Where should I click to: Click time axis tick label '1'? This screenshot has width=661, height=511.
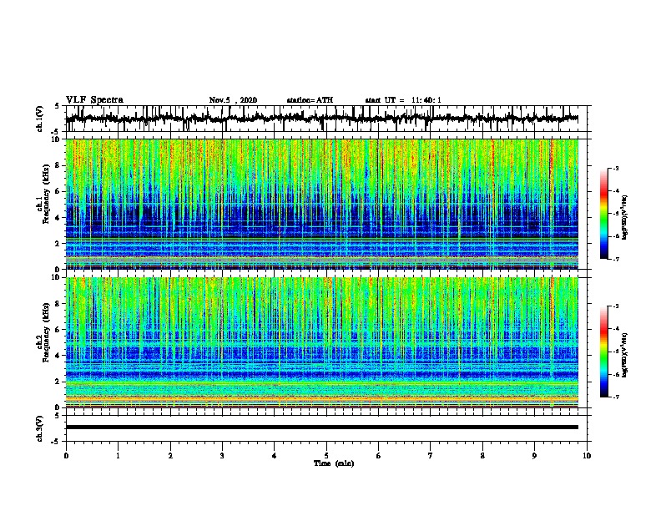pos(118,456)
